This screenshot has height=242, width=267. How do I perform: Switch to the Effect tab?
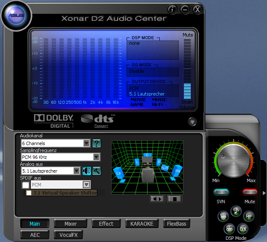pos(106,223)
